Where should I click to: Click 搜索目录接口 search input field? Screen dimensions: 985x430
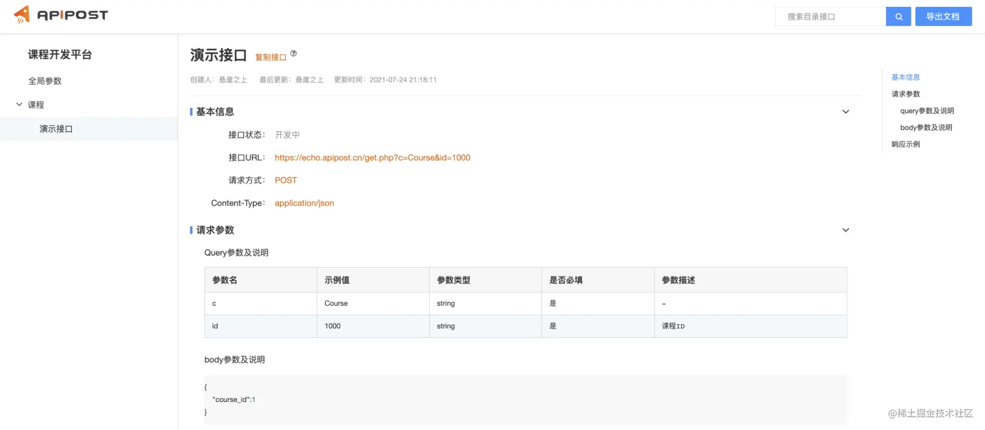[830, 16]
